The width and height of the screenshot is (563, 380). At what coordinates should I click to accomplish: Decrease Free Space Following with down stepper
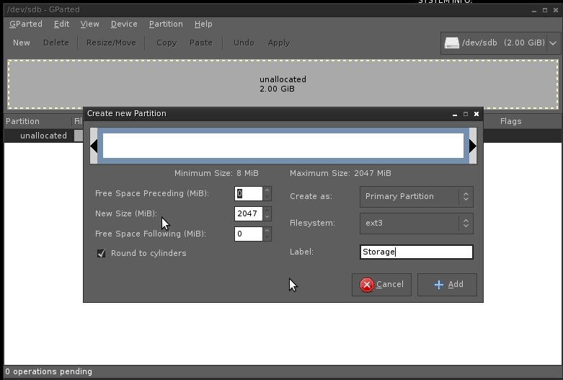pyautogui.click(x=267, y=237)
